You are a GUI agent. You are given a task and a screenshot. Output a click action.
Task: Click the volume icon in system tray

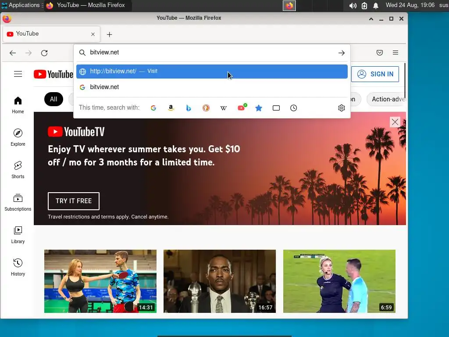tap(353, 5)
